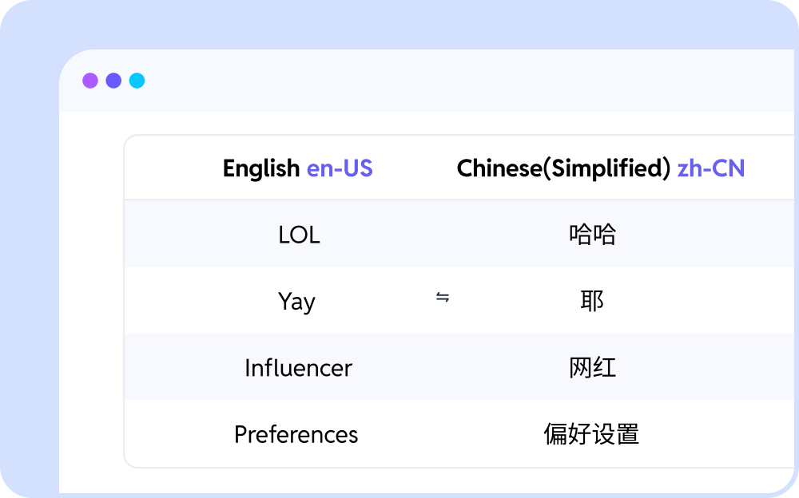The image size is (799, 498).
Task: Select the Yay source term
Action: [296, 302]
